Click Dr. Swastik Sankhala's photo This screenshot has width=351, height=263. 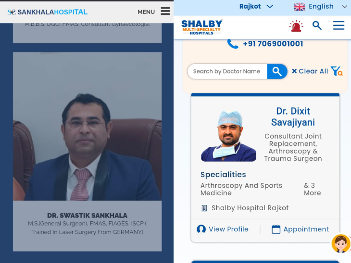(88, 127)
